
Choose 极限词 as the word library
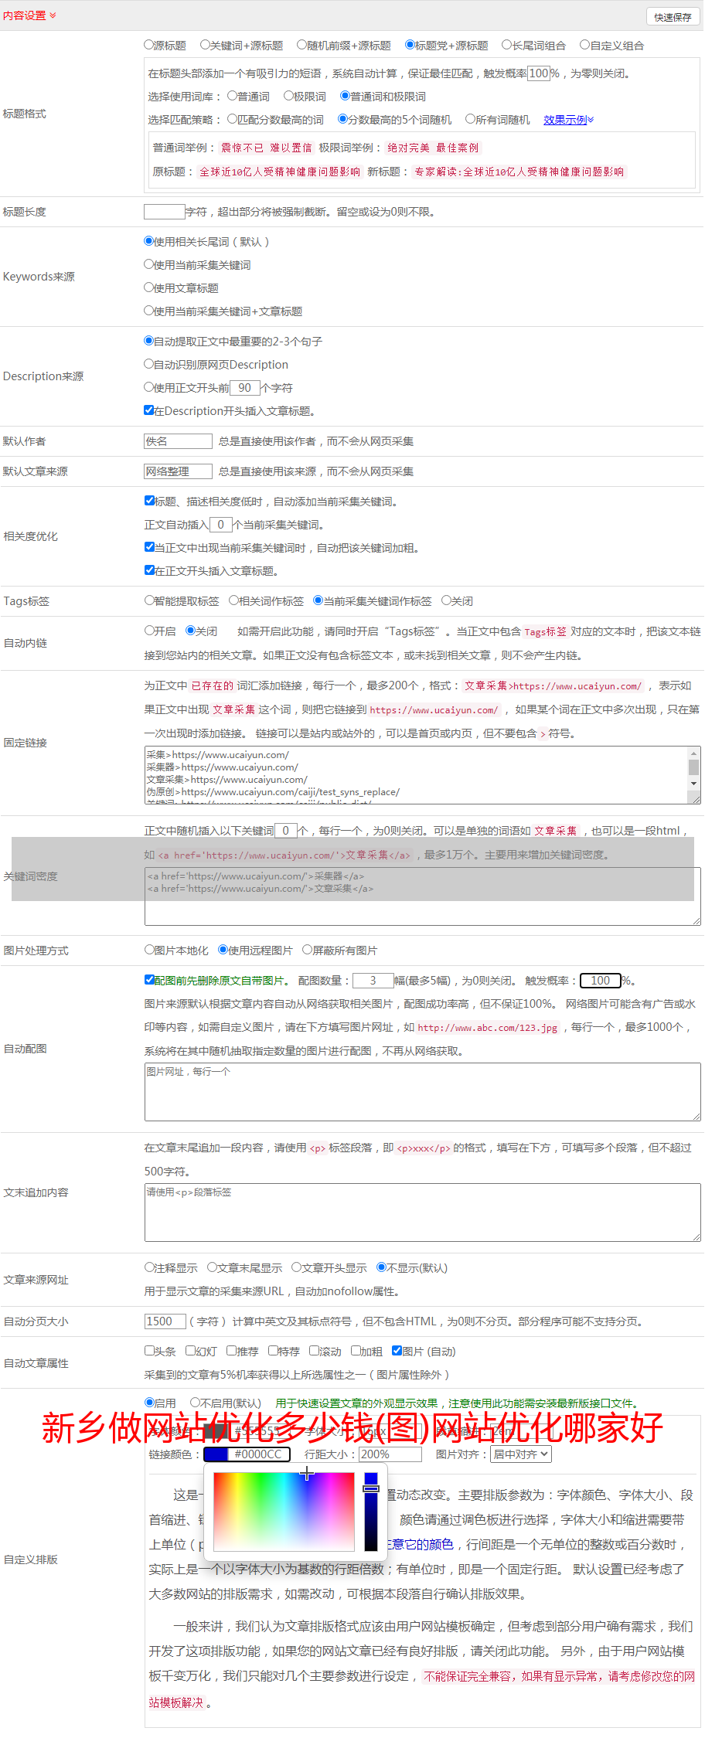[288, 96]
